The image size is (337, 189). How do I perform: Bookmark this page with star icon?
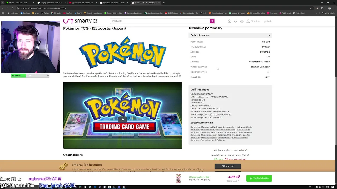point(311,8)
